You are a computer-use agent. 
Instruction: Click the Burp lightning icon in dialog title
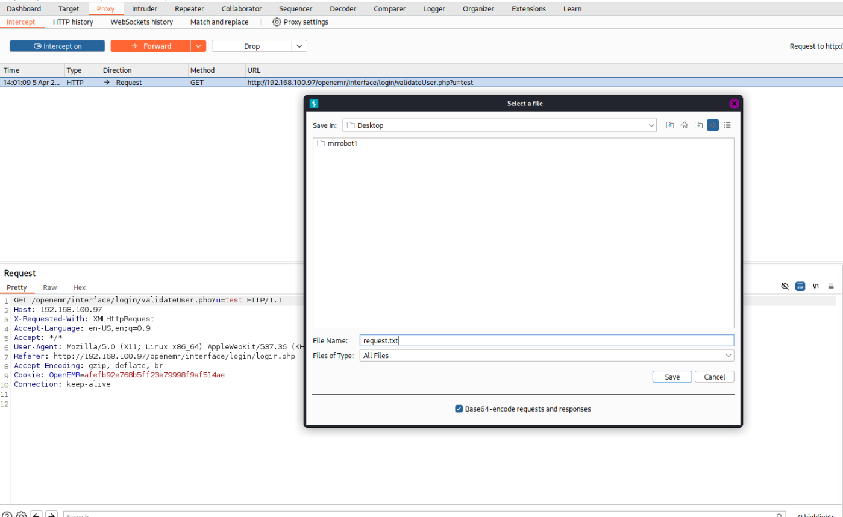coord(314,104)
